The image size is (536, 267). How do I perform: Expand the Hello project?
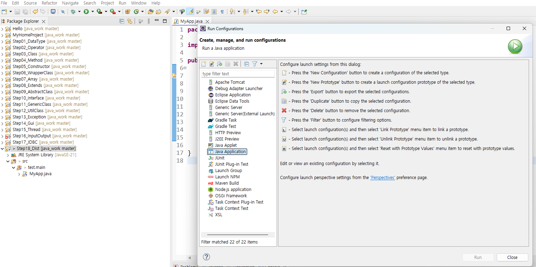coord(2,29)
